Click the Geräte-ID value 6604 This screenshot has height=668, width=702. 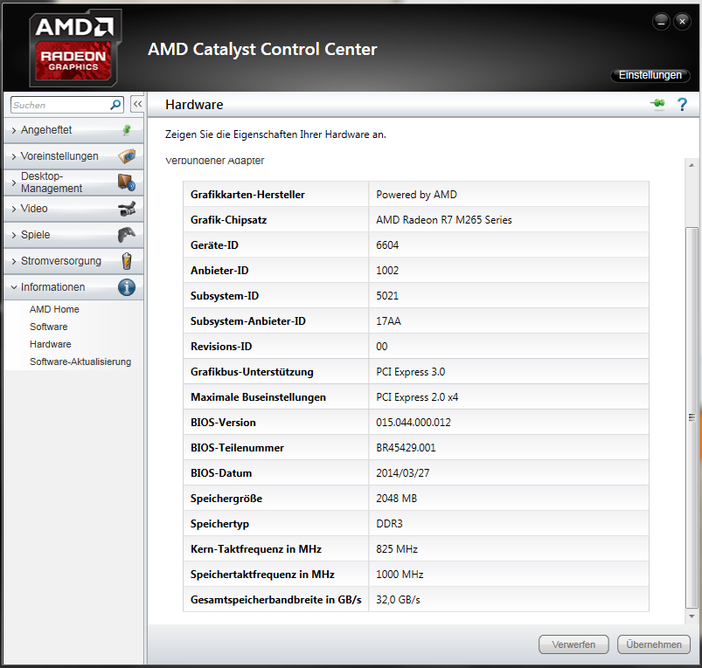click(x=387, y=245)
